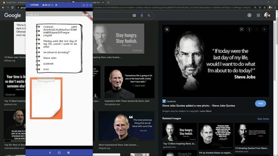
Task: Start screen recording in the phone mirror toolbar
Action: coord(46,5)
